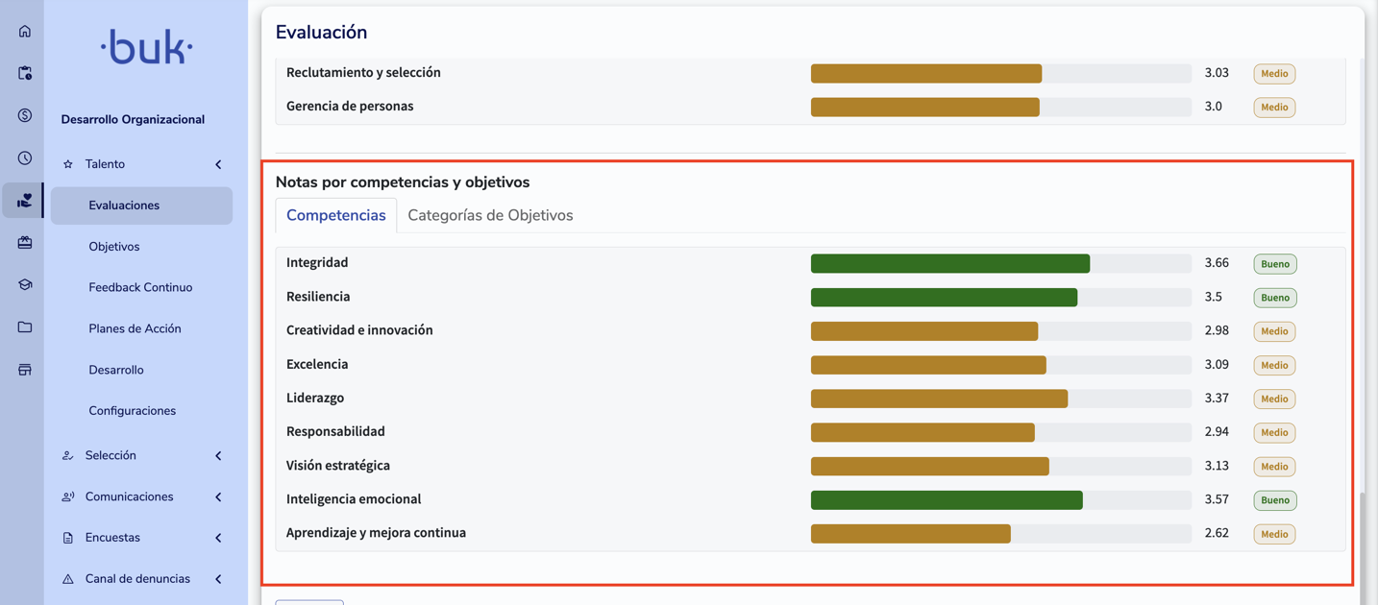
Task: Open the clipboard clock icon in the rail
Action: tap(25, 73)
